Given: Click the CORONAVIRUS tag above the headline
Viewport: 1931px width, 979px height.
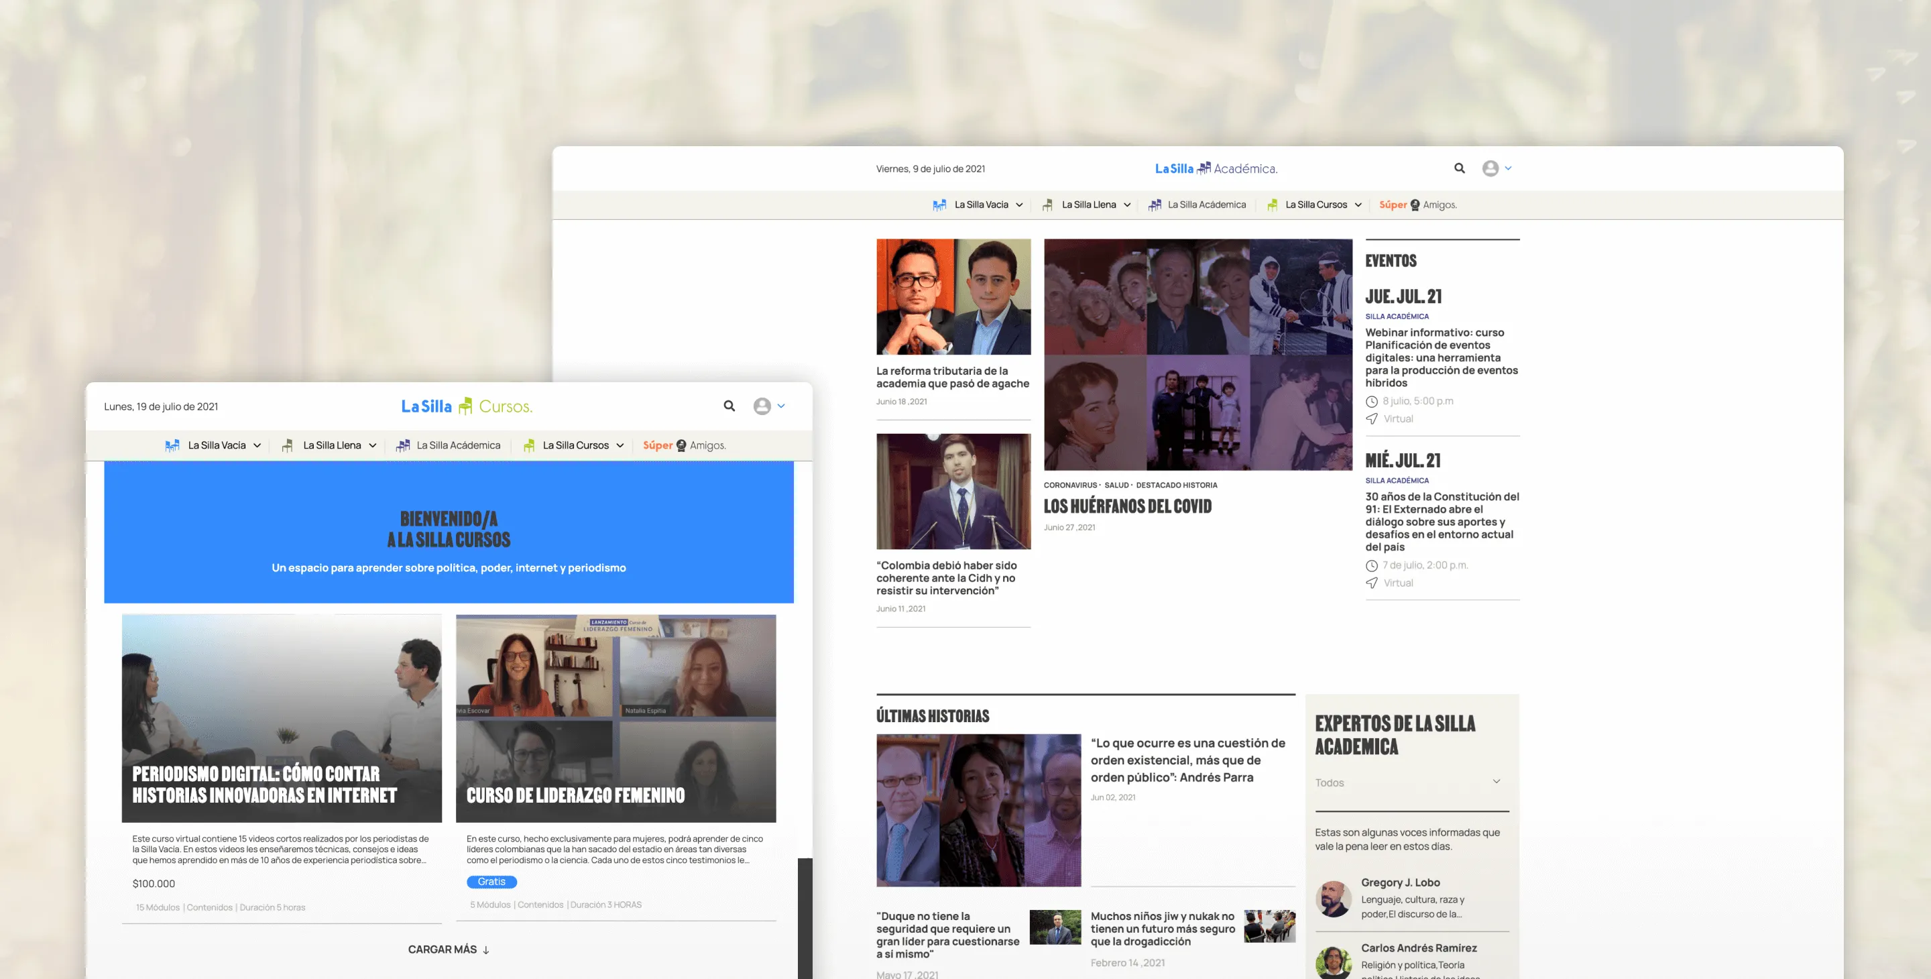Looking at the screenshot, I should 1069,485.
